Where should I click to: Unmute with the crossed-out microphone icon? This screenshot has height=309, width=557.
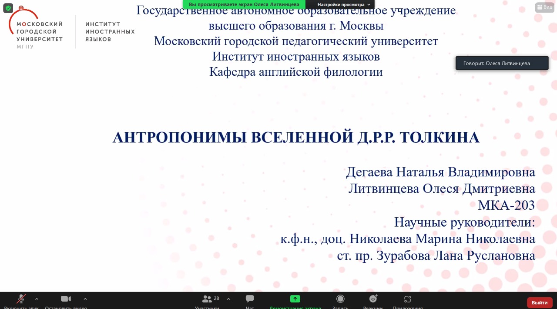21,299
